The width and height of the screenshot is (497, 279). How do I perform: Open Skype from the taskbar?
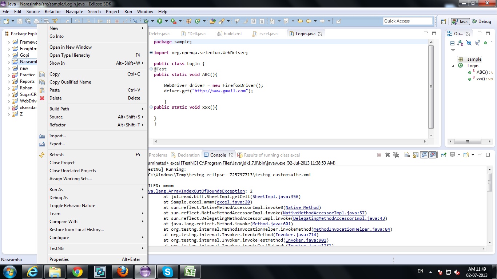(x=167, y=271)
